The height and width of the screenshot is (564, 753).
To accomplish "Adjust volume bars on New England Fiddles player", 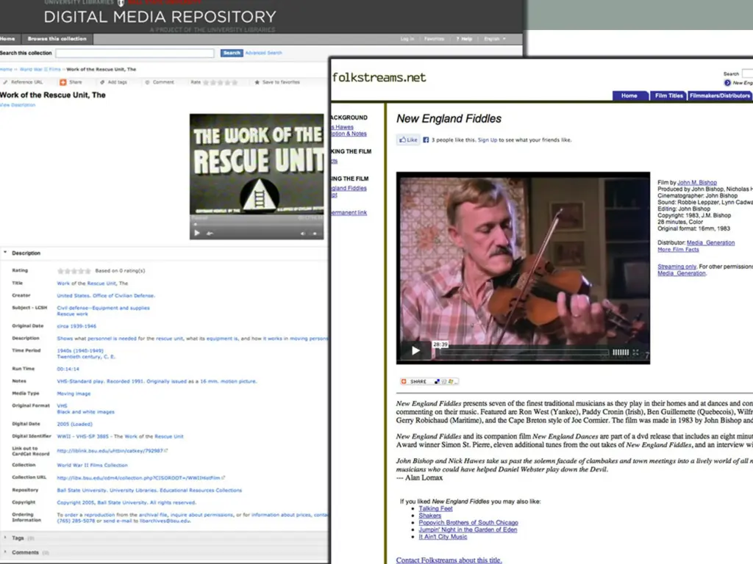I will coord(621,352).
